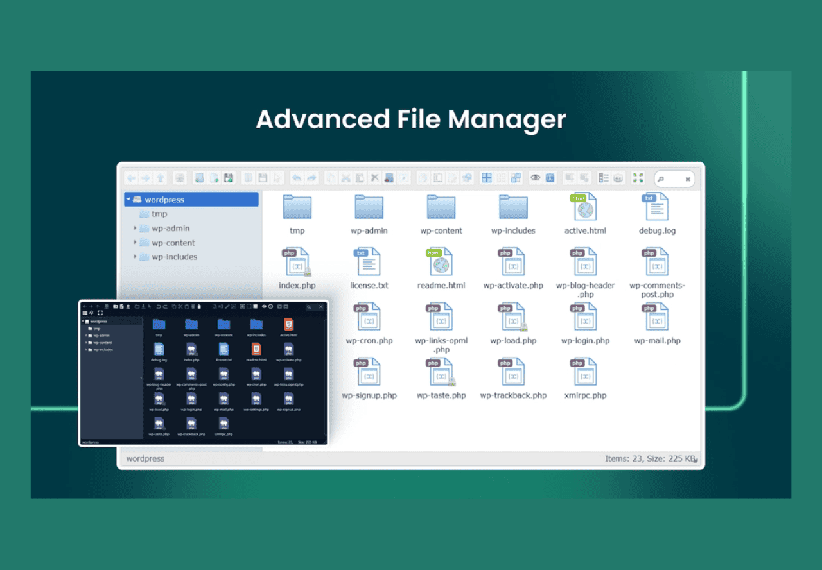Go up one directory level

click(x=160, y=178)
